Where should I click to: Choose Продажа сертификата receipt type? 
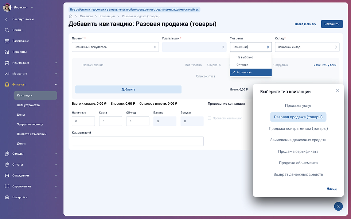298,151
